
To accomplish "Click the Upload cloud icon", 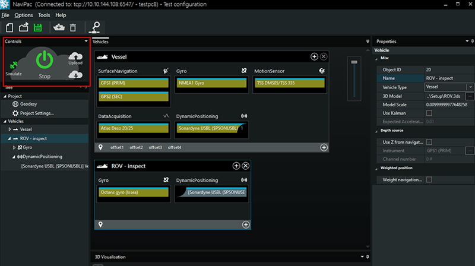I will 75,56.
